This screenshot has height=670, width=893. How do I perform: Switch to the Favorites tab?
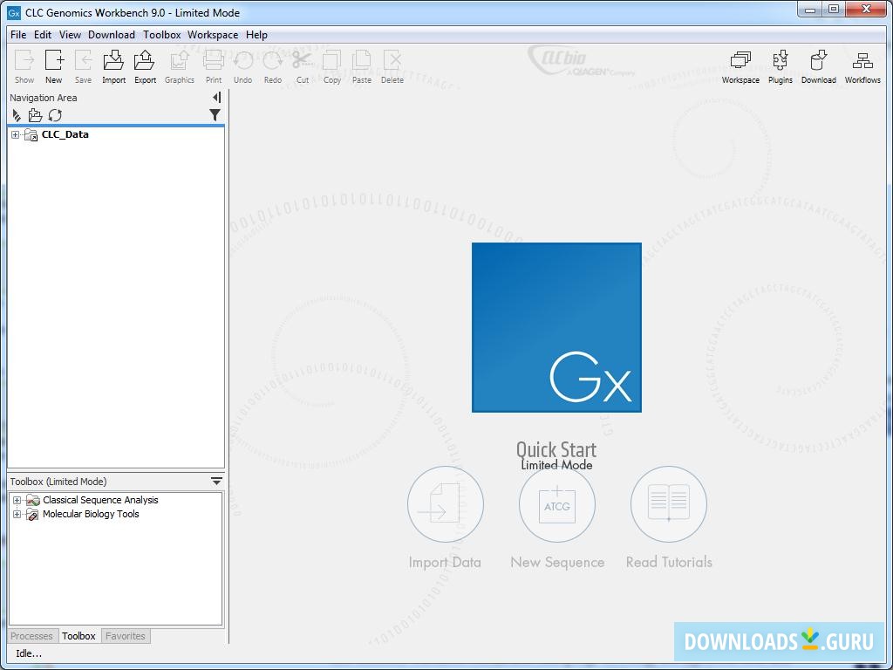126,636
